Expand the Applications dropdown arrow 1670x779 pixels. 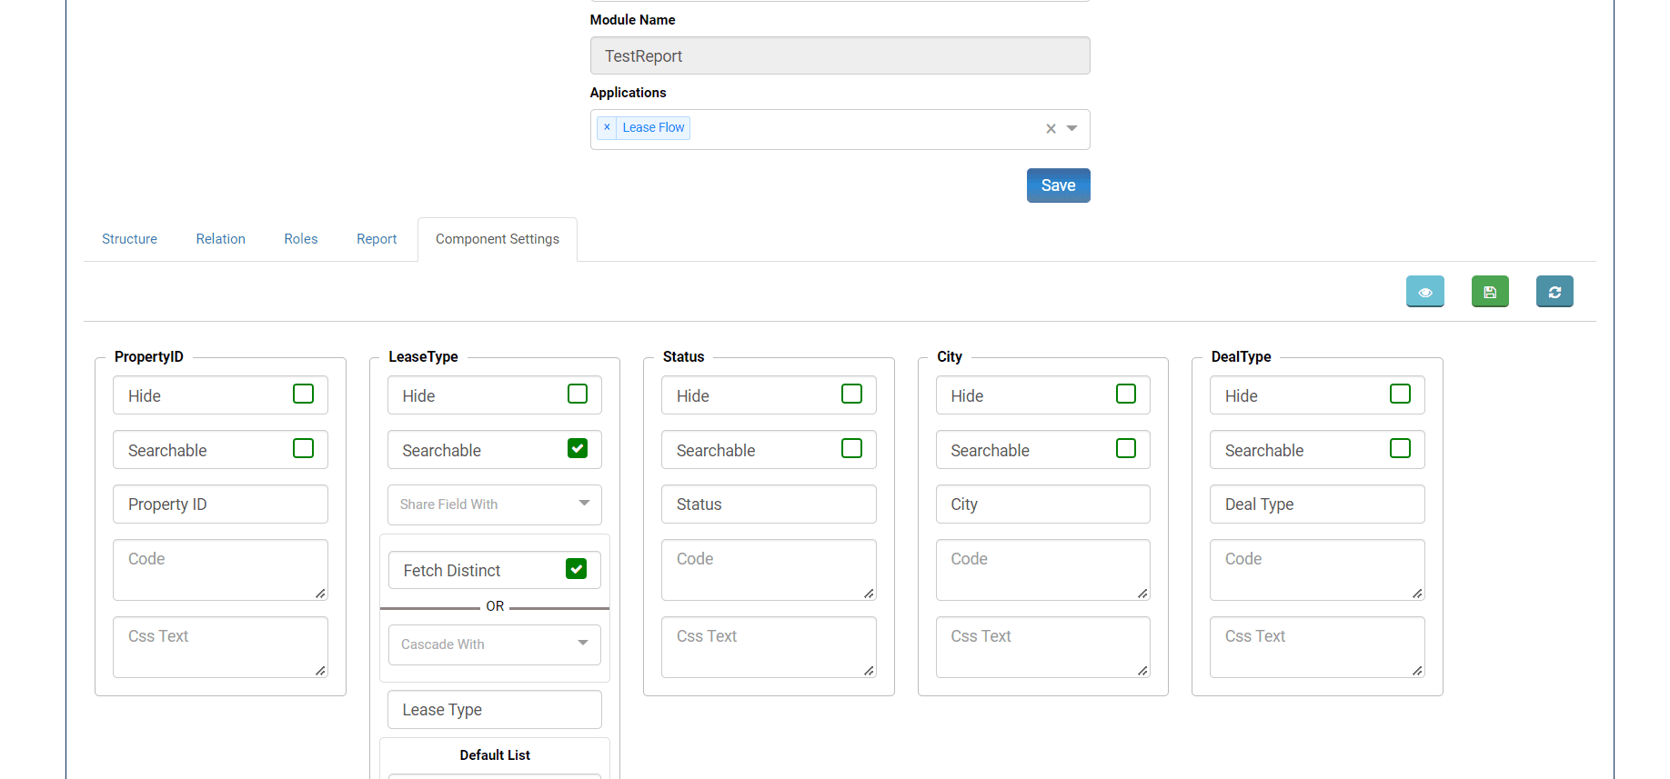pos(1072,128)
